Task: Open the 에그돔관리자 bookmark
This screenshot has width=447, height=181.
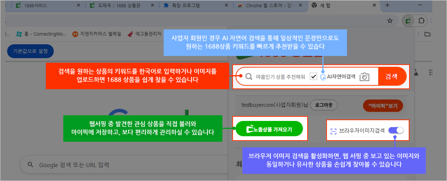Action: 145,34
